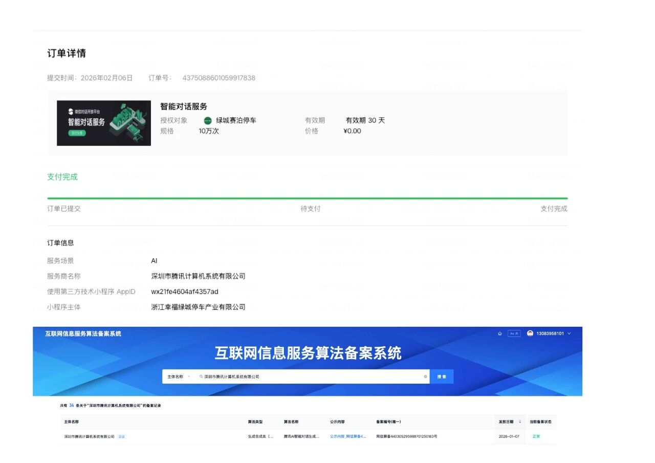Click the 主体名称 table column header
The image size is (655, 463).
[72, 422]
